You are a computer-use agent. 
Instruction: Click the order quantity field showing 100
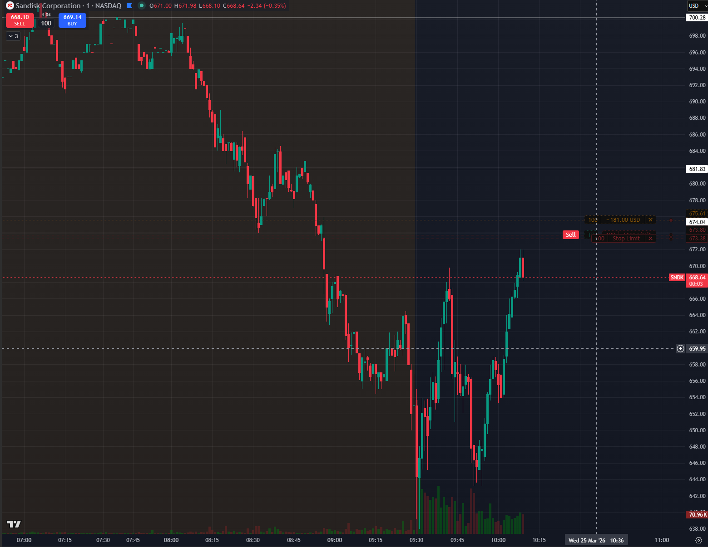point(46,23)
